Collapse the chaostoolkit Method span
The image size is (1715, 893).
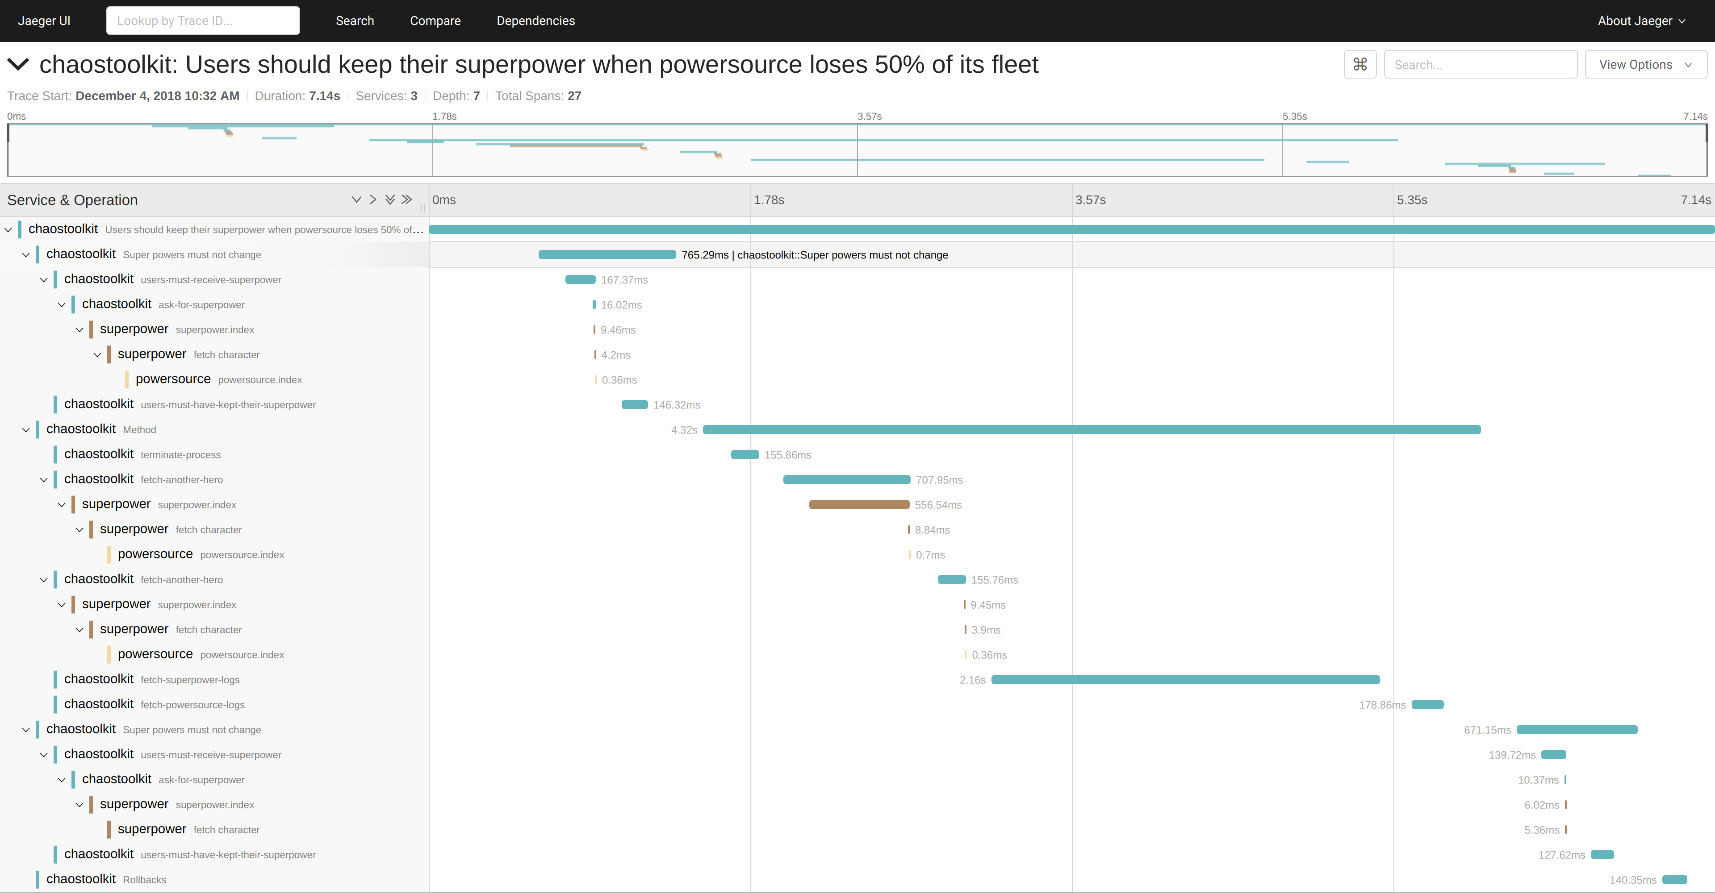[26, 430]
